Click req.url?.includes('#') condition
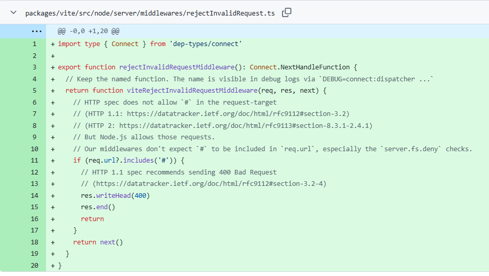 pos(132,161)
